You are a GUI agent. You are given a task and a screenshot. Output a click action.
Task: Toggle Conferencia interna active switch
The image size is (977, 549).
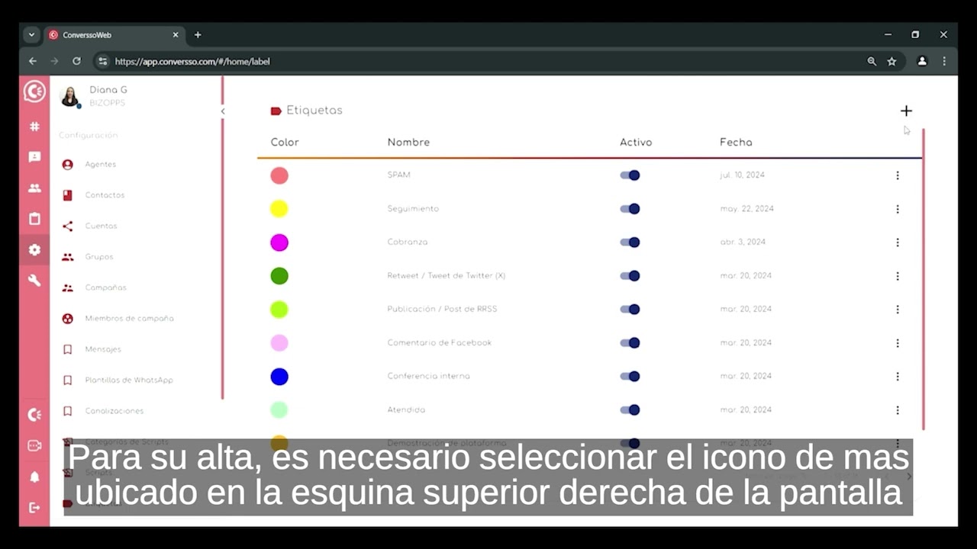pos(630,377)
